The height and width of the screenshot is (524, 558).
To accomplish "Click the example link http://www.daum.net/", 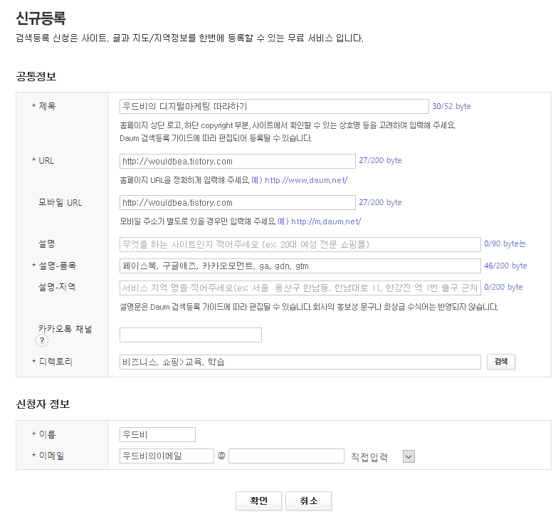I will (x=306, y=180).
